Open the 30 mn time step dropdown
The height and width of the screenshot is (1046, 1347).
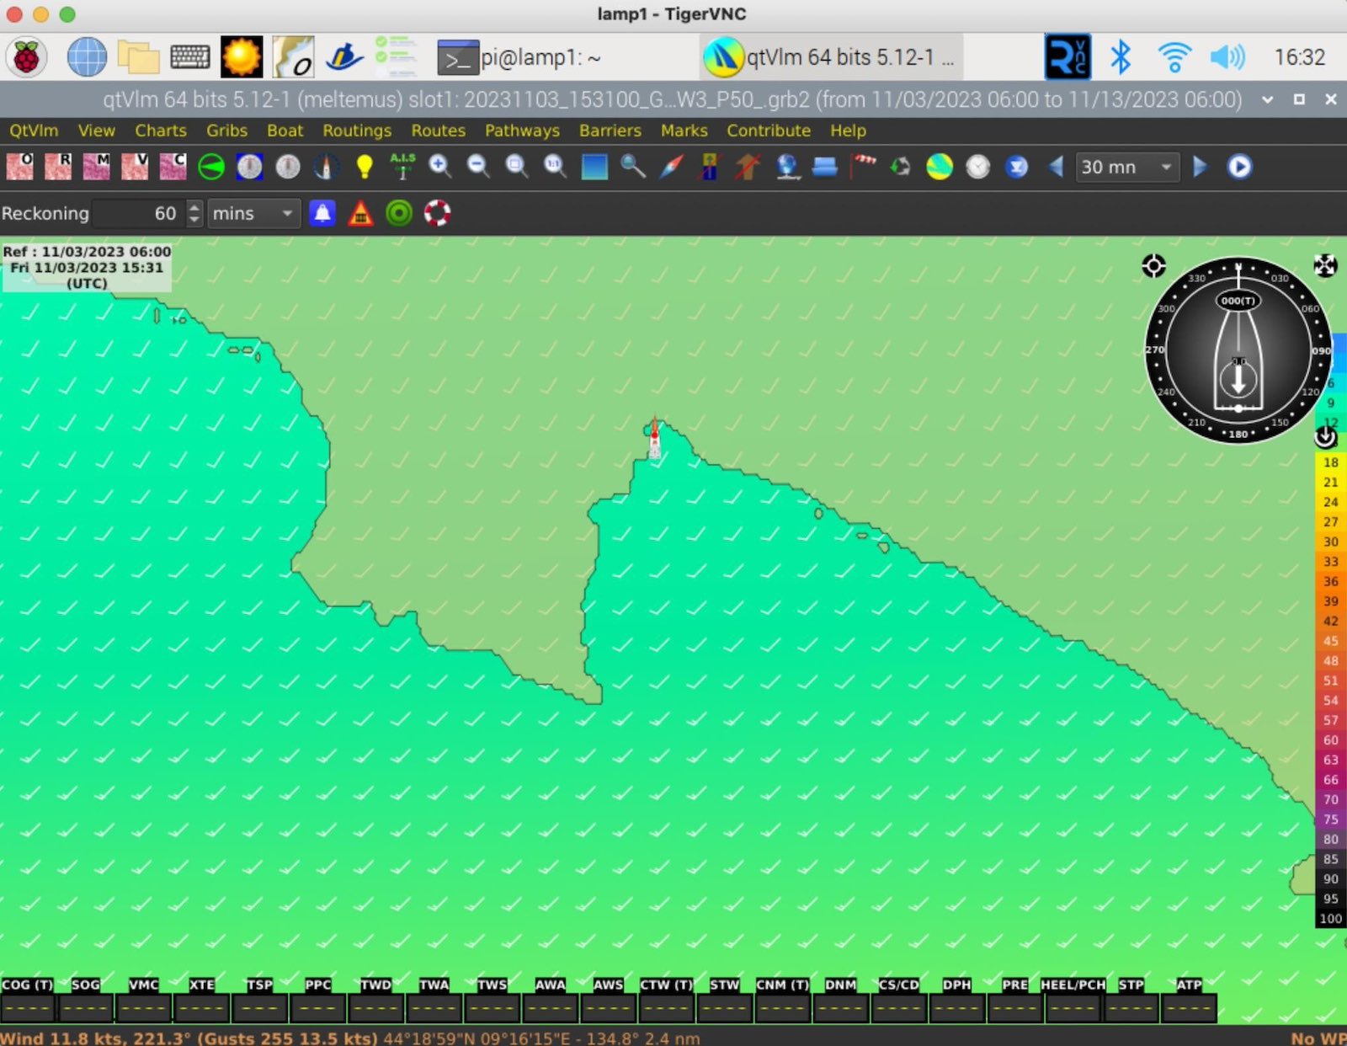pos(1127,167)
